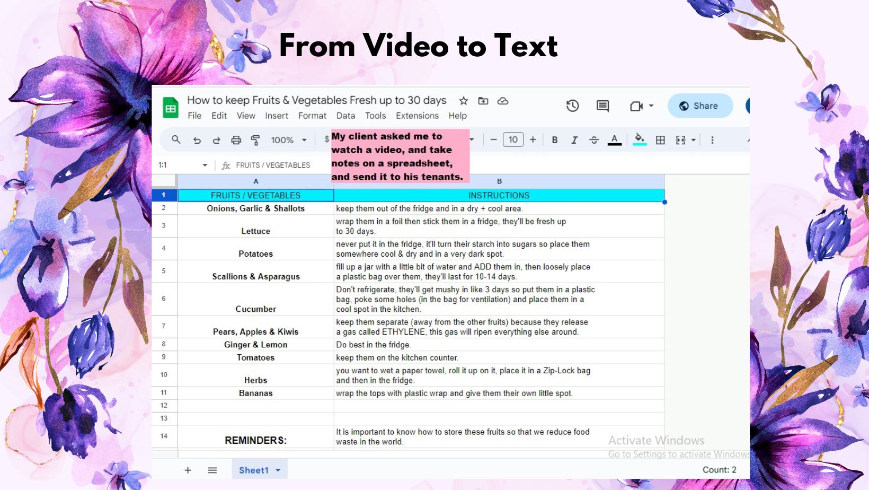Select the REMINDERS: cell
Image resolution: width=869 pixels, height=490 pixels.
coord(256,437)
